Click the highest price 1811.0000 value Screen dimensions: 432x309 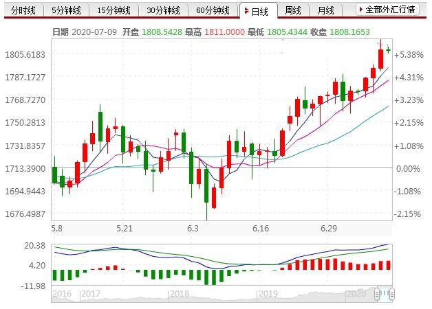pyautogui.click(x=224, y=32)
